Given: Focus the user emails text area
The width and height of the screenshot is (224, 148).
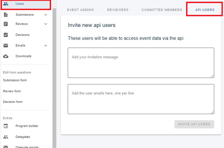Looking at the screenshot, I should (x=141, y=99).
